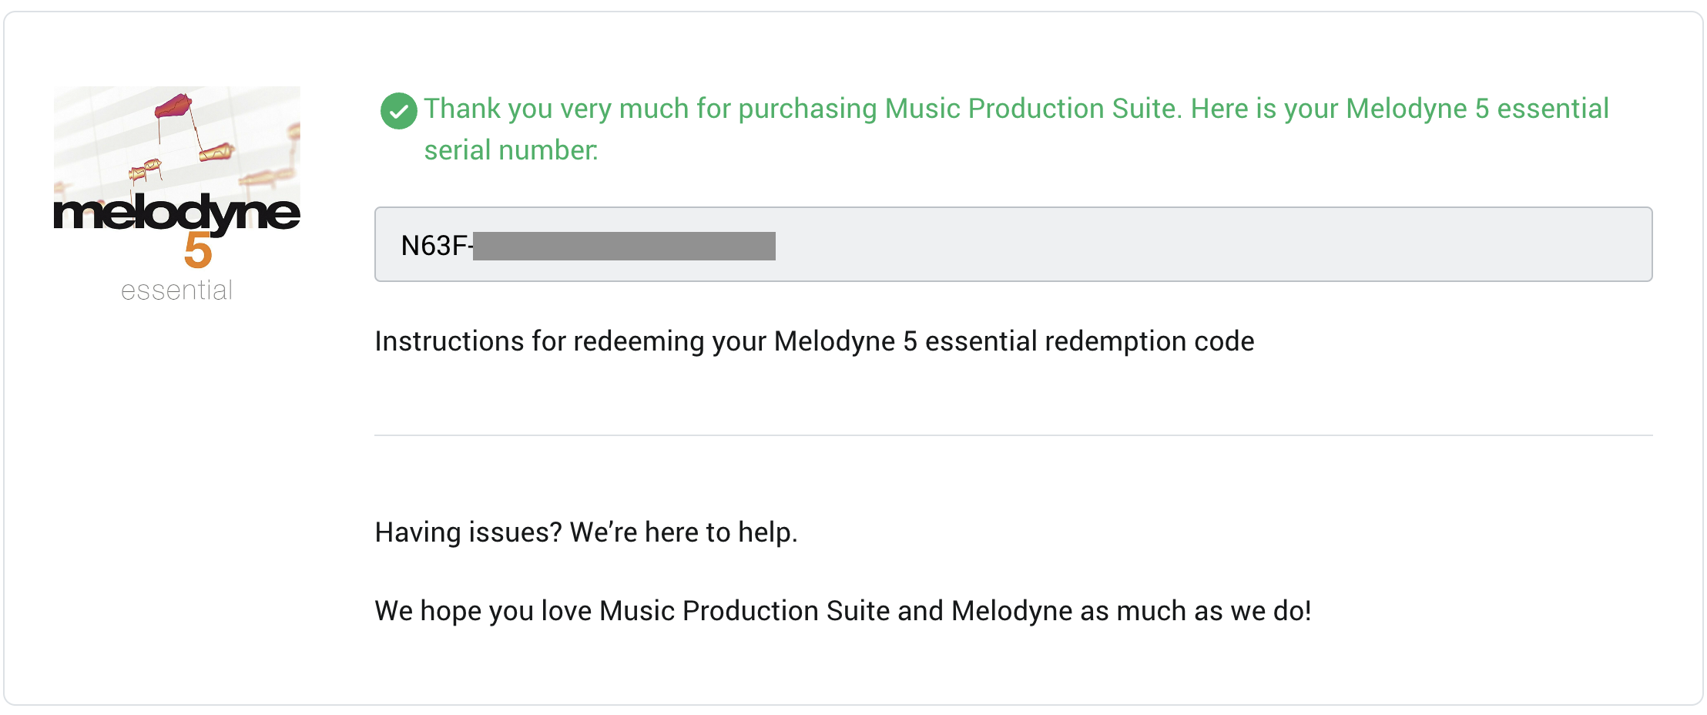The width and height of the screenshot is (1707, 715).
Task: Click empty right area of serial field
Action: (1213, 244)
